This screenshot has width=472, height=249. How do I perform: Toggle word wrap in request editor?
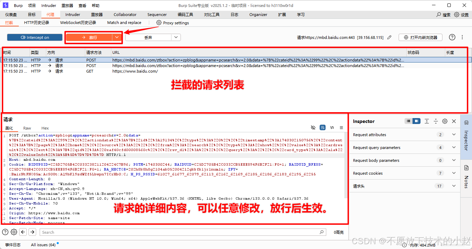point(322,128)
